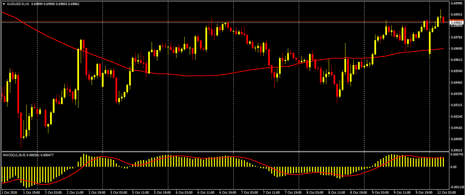Click the 6 Oct 03:00 time label
Screen dimensions: 465x195
pos(184,192)
